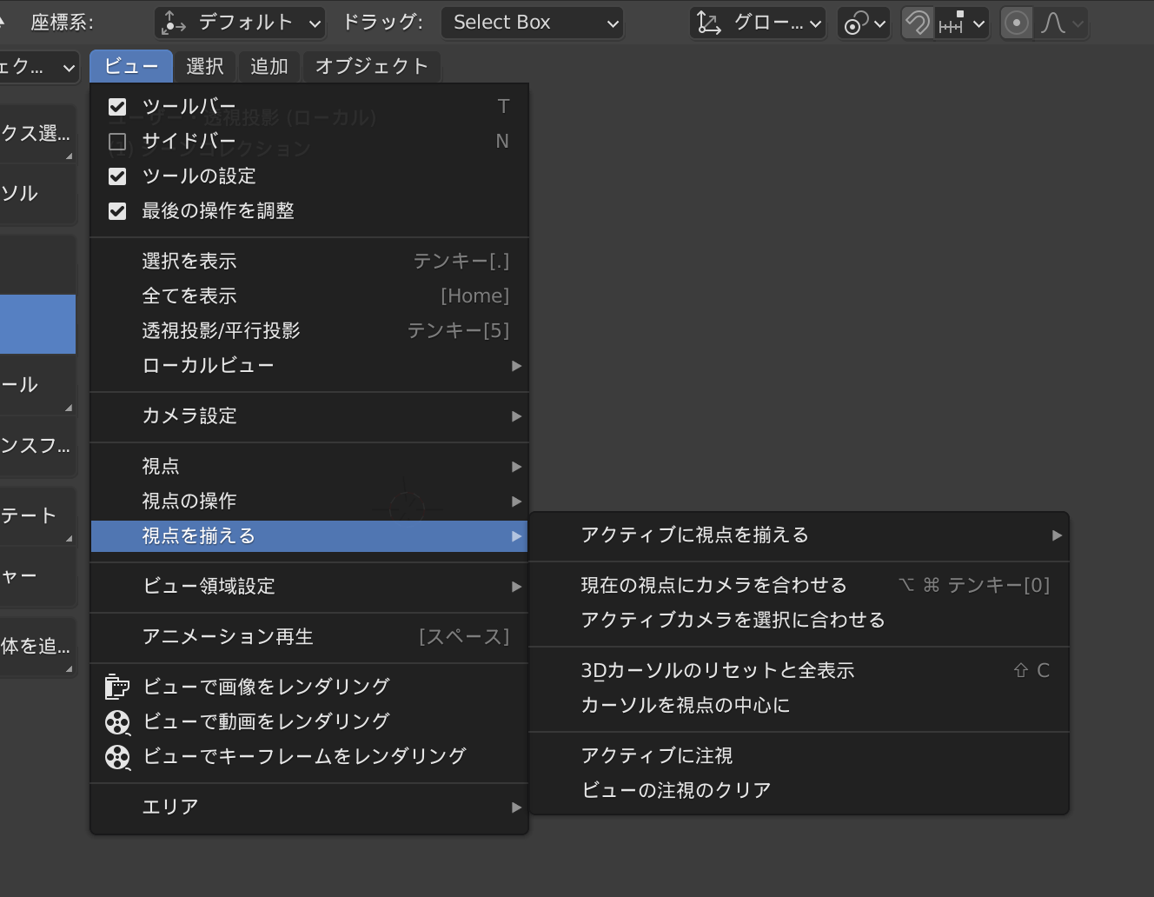Select カーソルを視点の中心に
The image size is (1154, 897).
799,706
